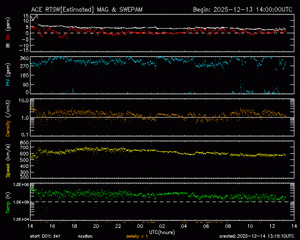Click the '1.0E+04' tick on Temp axis

pyautogui.click(x=21, y=219)
